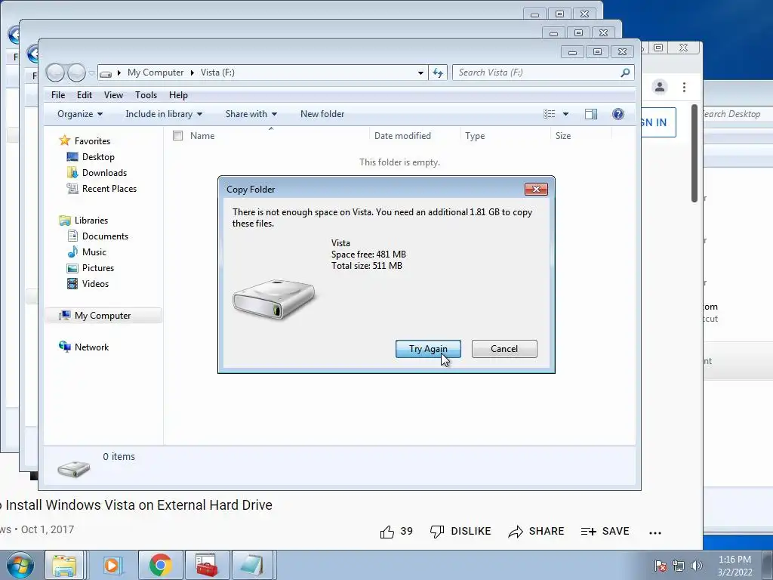The height and width of the screenshot is (580, 773).
Task: Expand Include in library dropdown
Action: (x=164, y=114)
